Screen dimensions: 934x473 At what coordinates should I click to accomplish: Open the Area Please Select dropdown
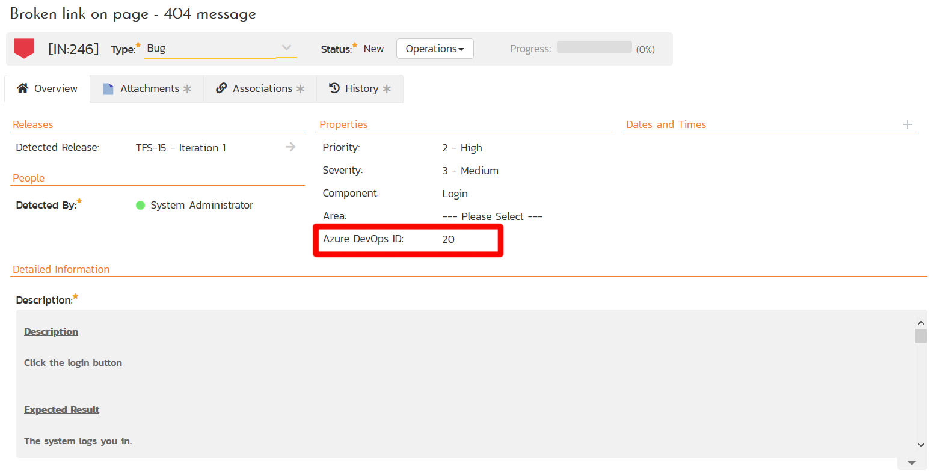[492, 216]
